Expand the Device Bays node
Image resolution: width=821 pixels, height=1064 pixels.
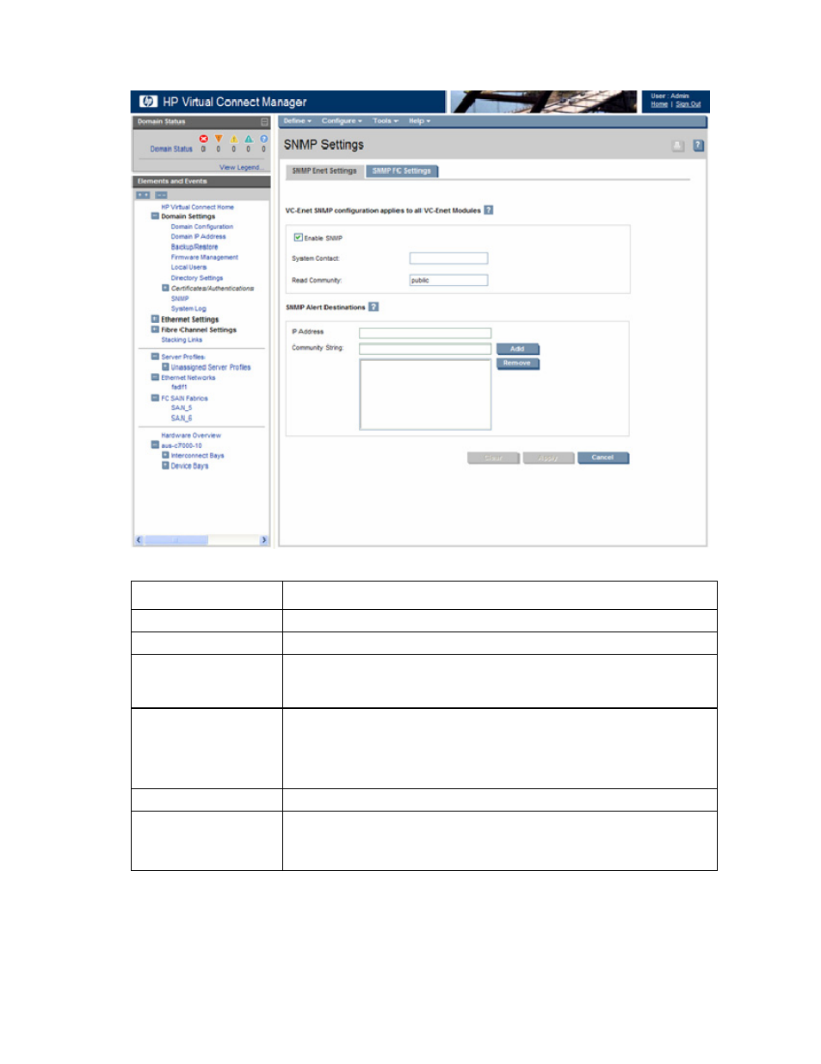pos(165,465)
